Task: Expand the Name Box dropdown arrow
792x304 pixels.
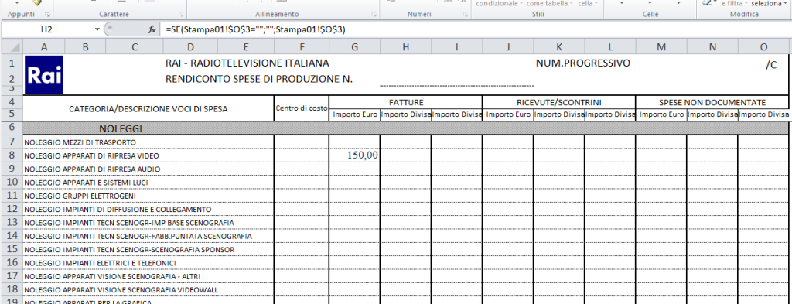Action: click(97, 30)
